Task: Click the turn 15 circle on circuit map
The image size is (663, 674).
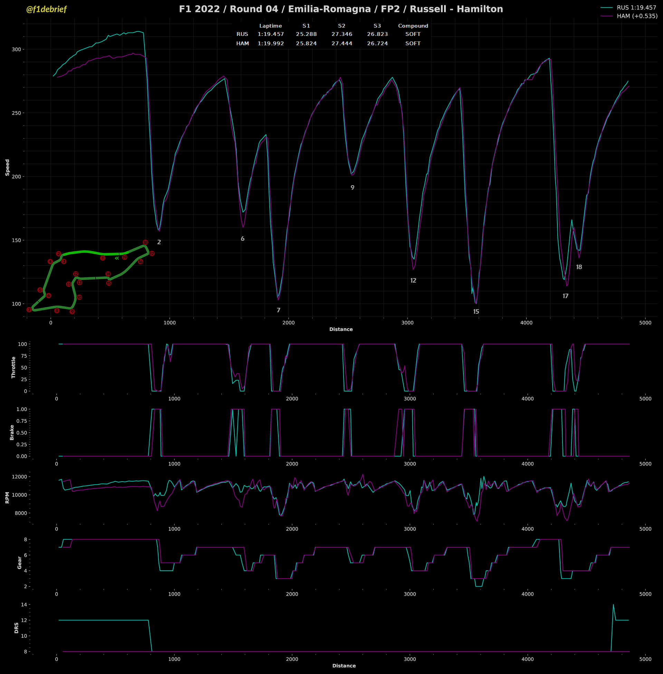Action: click(x=109, y=283)
